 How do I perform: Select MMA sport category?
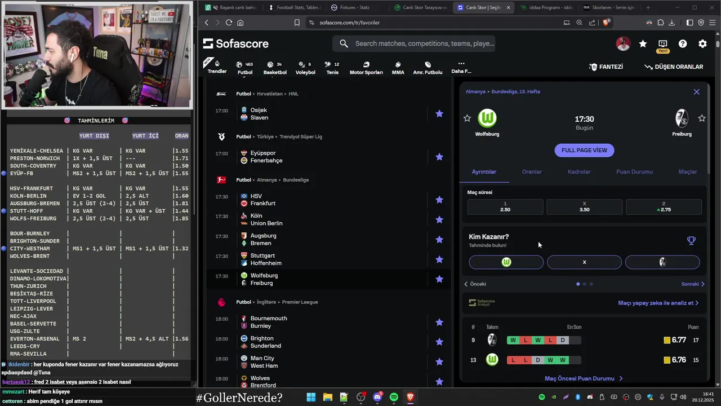click(x=398, y=68)
